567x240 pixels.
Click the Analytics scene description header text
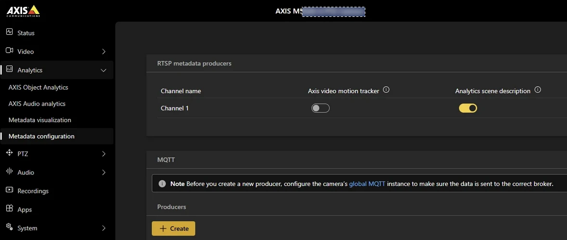point(493,91)
